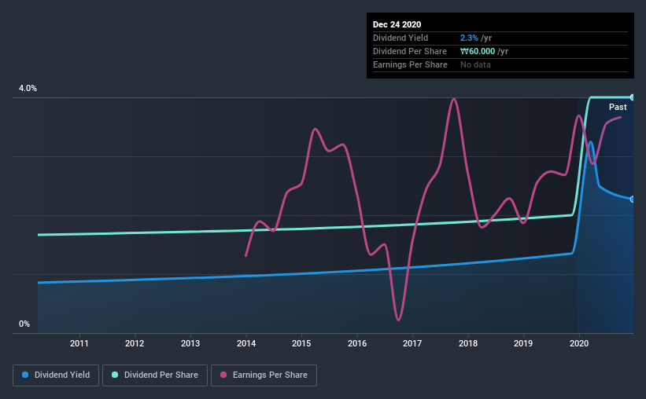Click the Dividend Yield line endpoint marker
The height and width of the screenshot is (399, 646).
tap(632, 199)
